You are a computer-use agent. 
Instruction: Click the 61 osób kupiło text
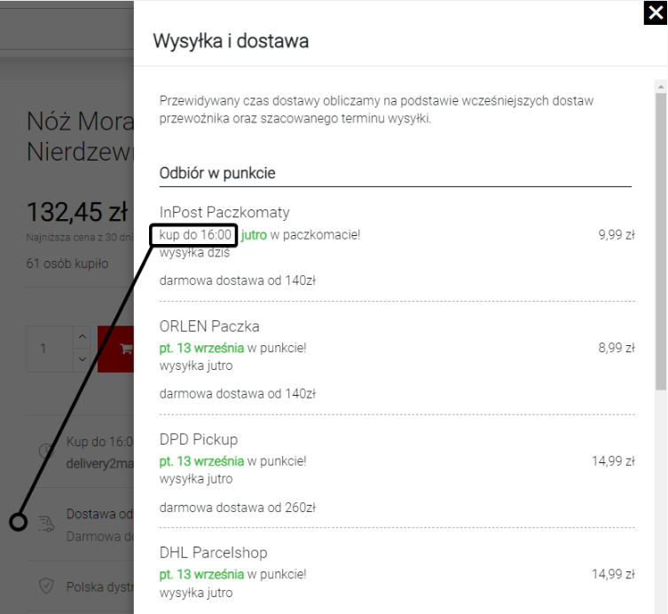point(67,264)
